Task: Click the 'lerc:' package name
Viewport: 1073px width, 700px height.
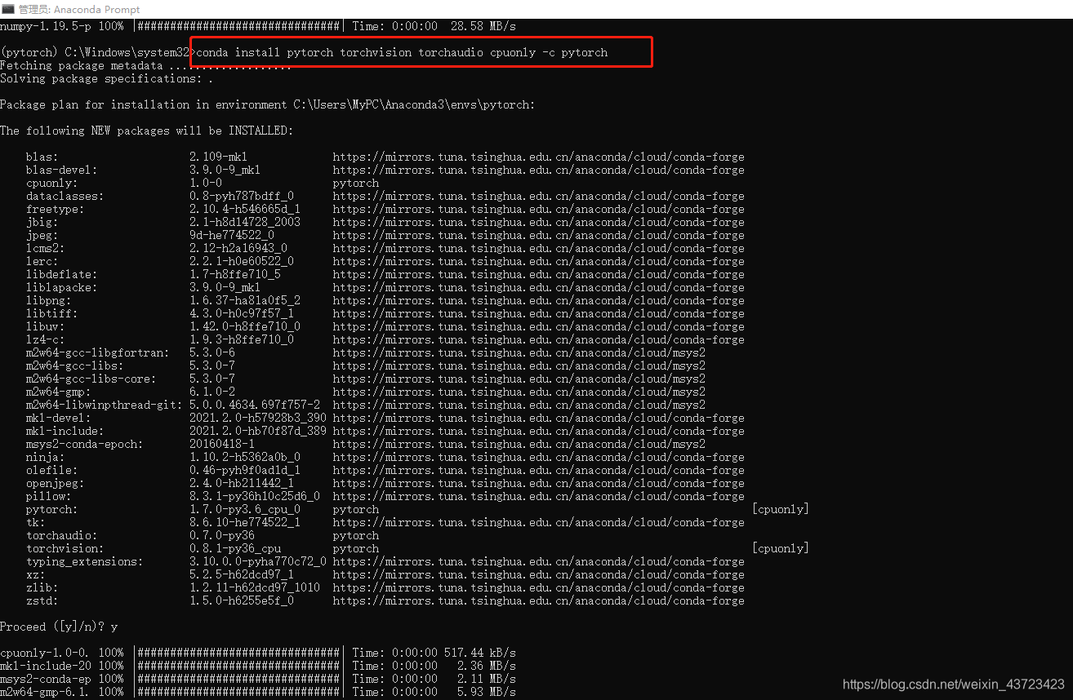Action: click(x=42, y=261)
